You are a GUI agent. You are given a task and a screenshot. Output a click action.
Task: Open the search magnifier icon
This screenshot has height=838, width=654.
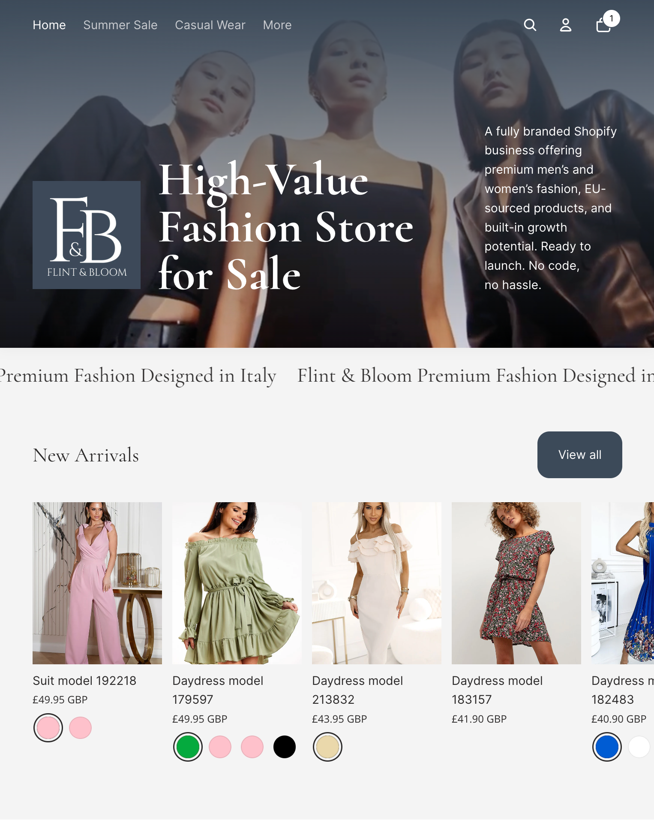tap(530, 25)
